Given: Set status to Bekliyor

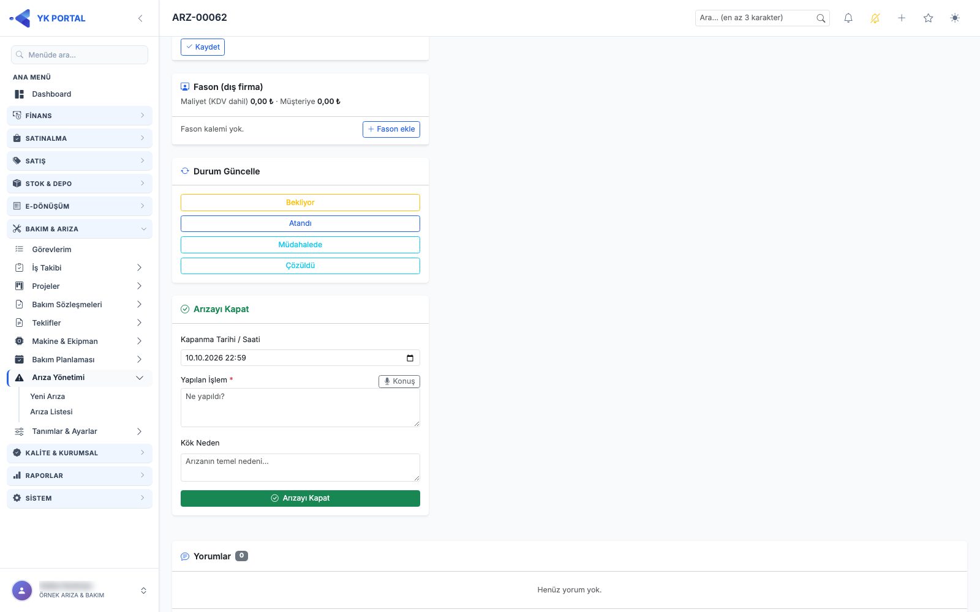Looking at the screenshot, I should tap(300, 203).
